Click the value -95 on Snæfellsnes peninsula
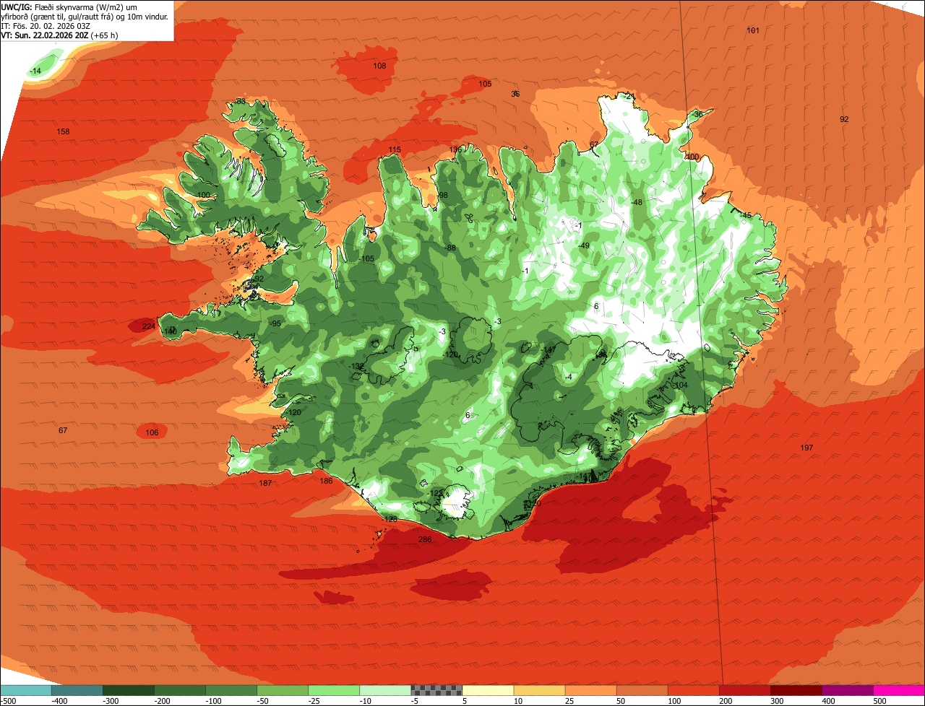Image resolution: width=925 pixels, height=706 pixels. [x=275, y=323]
